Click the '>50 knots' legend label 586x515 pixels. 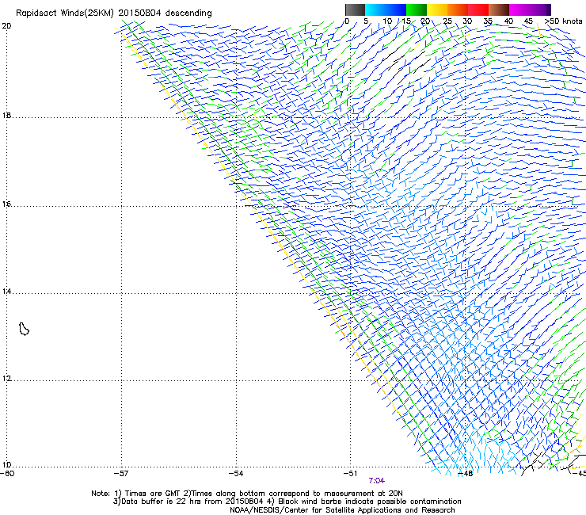pyautogui.click(x=564, y=21)
